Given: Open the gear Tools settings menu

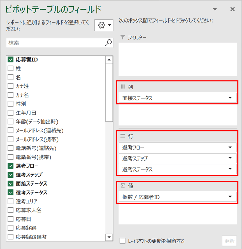Looking at the screenshot, I should coord(104,25).
